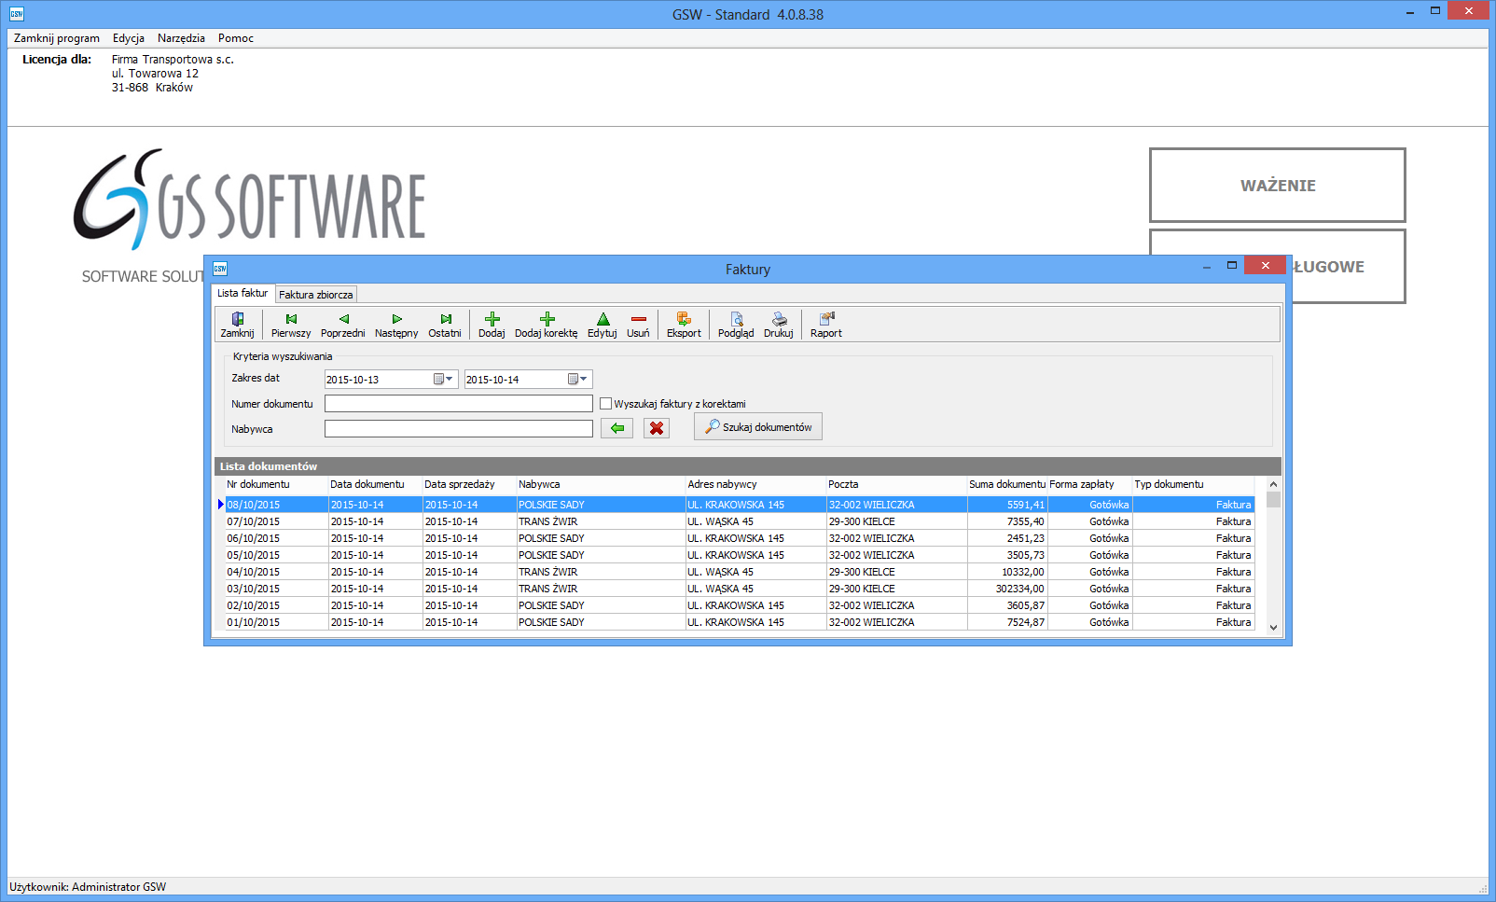Click the Zamknij icon in the invoices toolbar
This screenshot has height=902, width=1496.
pyautogui.click(x=237, y=325)
